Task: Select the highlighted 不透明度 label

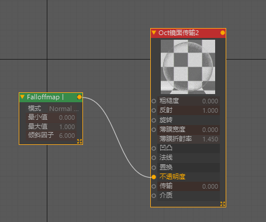Action: tap(172, 176)
